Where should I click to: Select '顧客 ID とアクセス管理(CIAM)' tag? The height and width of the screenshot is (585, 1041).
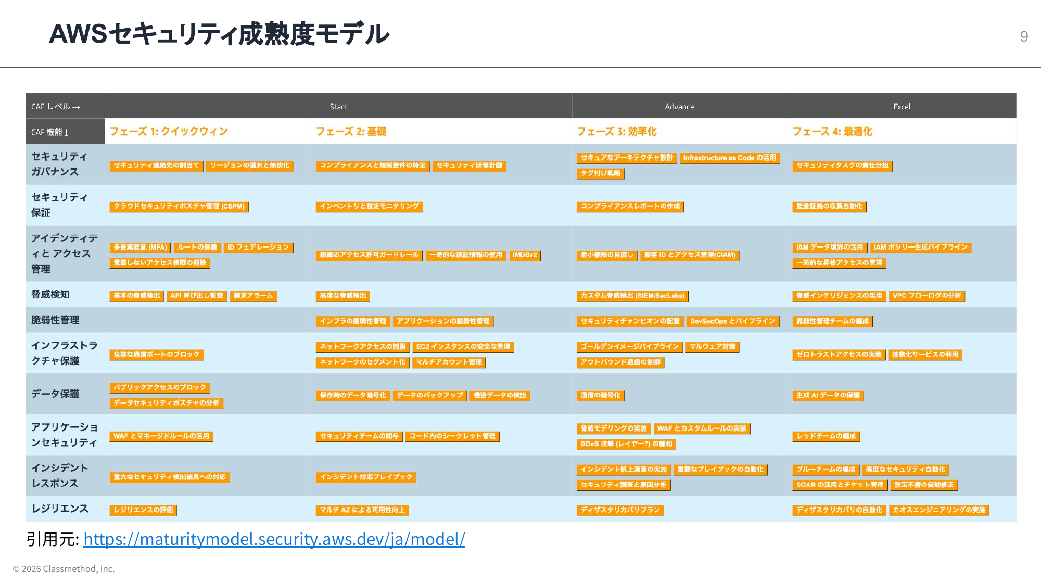click(x=690, y=255)
